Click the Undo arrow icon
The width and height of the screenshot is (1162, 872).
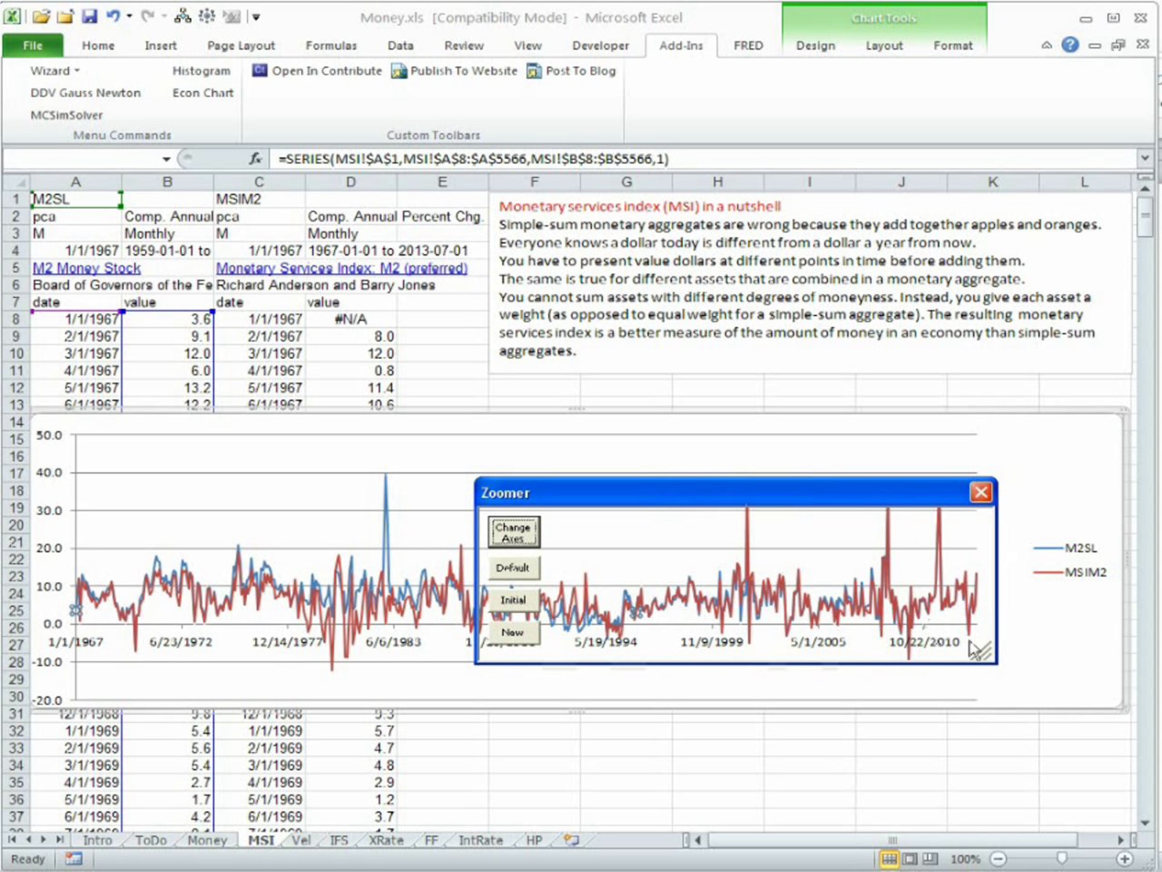click(113, 17)
